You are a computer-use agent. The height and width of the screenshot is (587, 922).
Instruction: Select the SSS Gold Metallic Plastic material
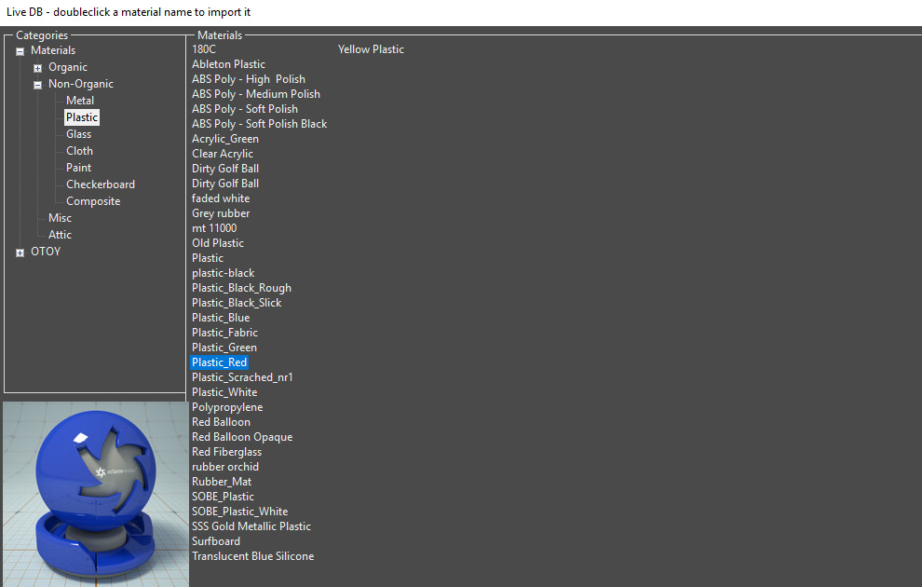point(251,526)
